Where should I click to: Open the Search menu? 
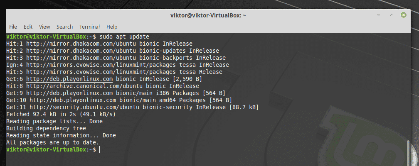click(64, 27)
